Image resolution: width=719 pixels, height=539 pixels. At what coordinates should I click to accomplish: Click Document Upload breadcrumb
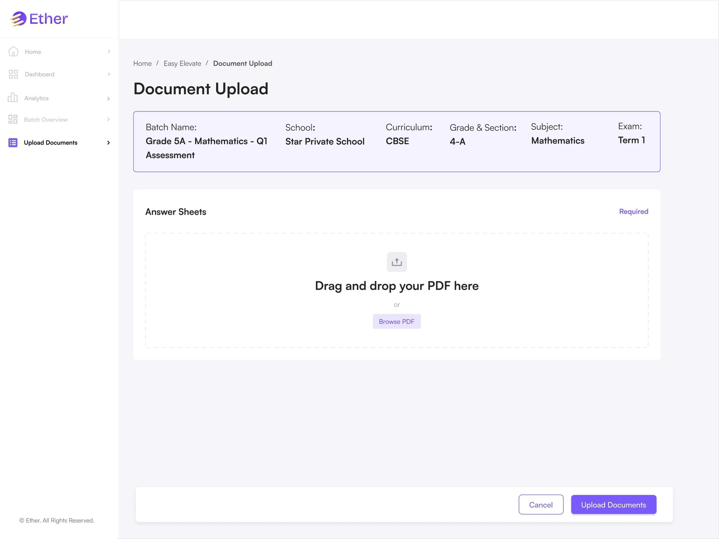pyautogui.click(x=243, y=64)
